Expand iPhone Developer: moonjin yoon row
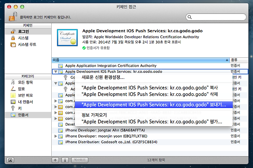Screen dimensions: 253x168 56,136
